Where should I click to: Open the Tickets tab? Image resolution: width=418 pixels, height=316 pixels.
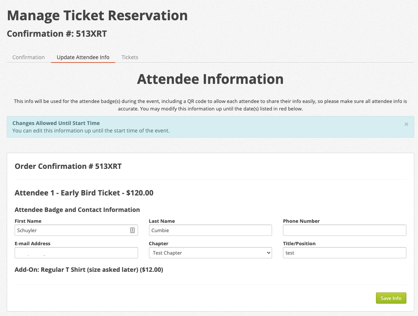(x=130, y=57)
